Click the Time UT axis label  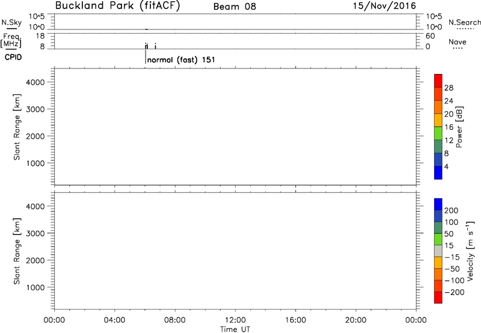235,329
